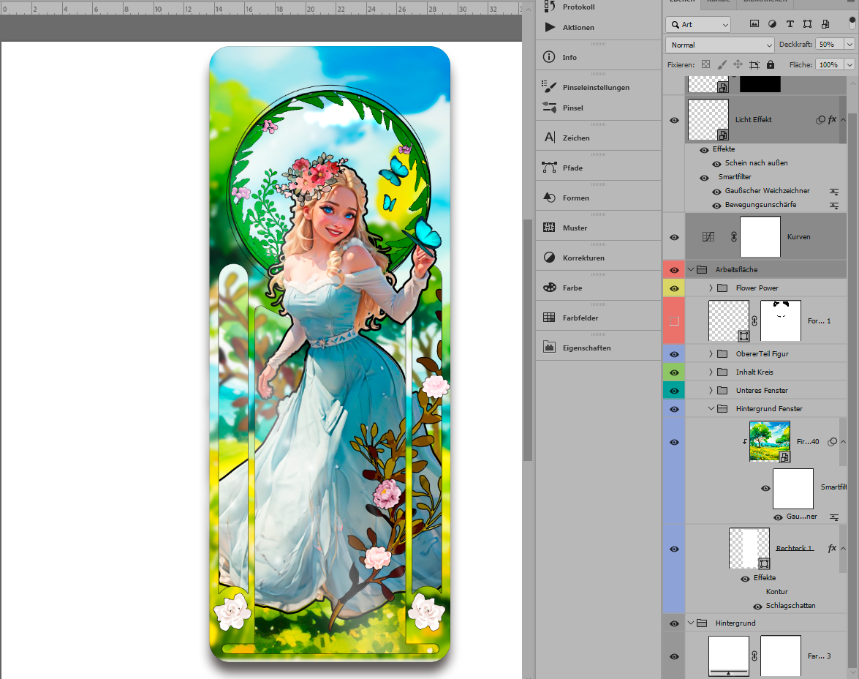The image size is (859, 679).
Task: Open the Zeichen character panel icon
Action: coord(550,137)
